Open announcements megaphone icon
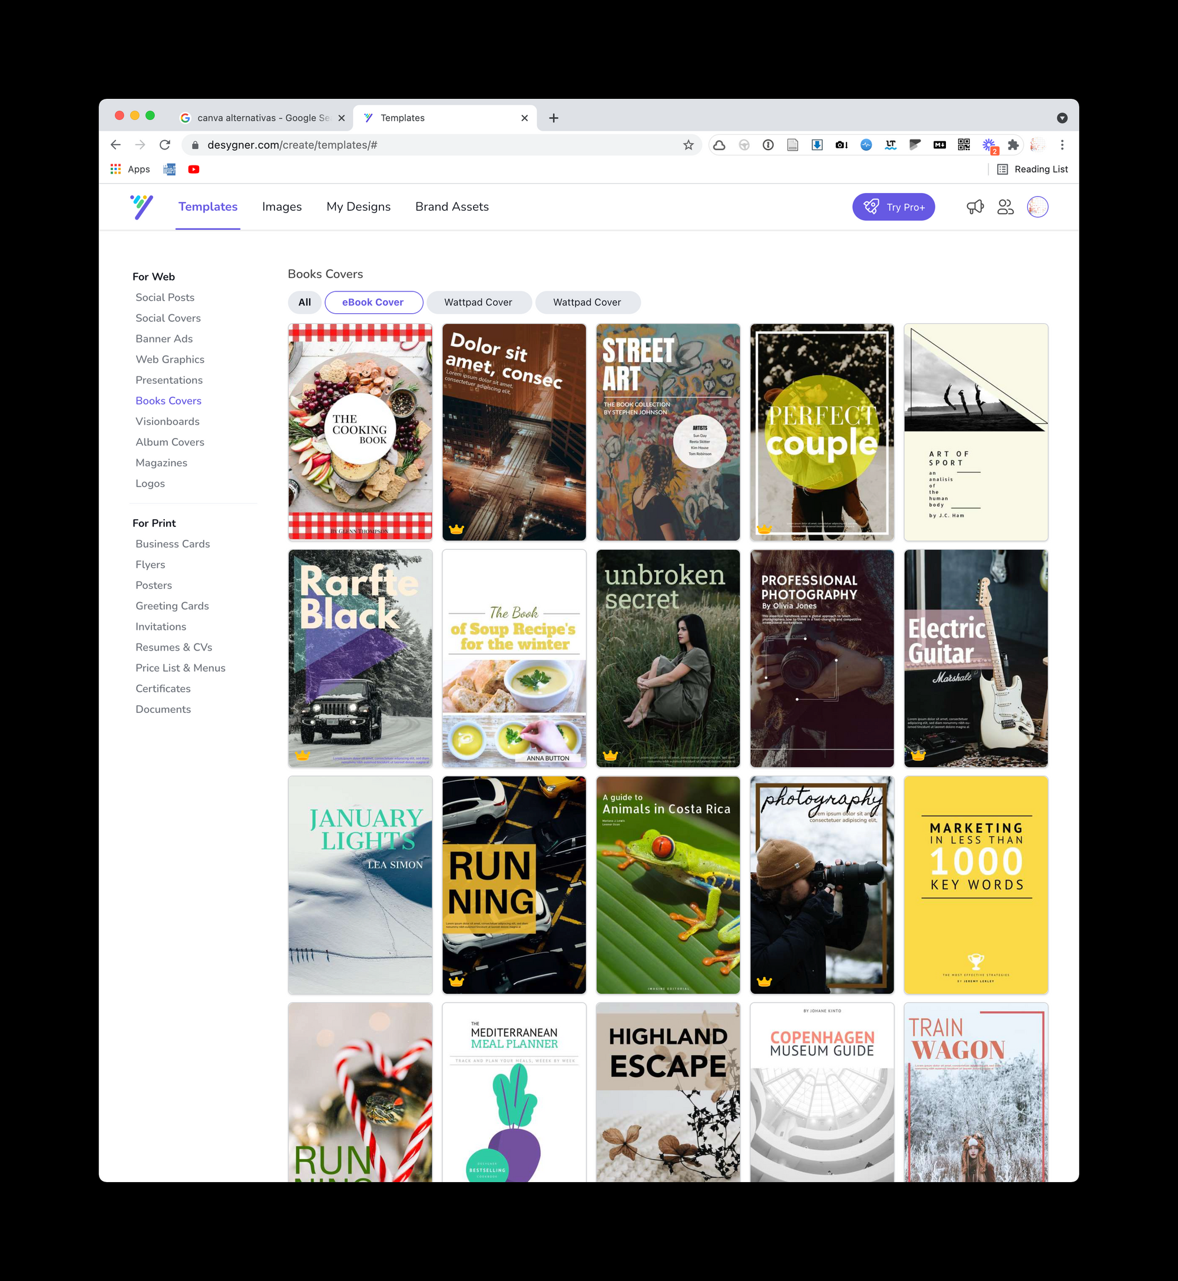The height and width of the screenshot is (1281, 1178). coord(975,207)
